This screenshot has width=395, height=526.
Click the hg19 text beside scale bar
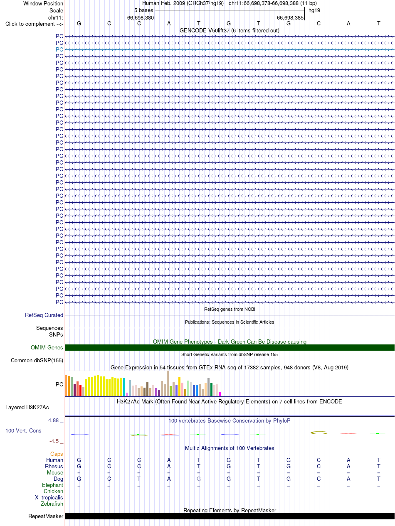314,10
